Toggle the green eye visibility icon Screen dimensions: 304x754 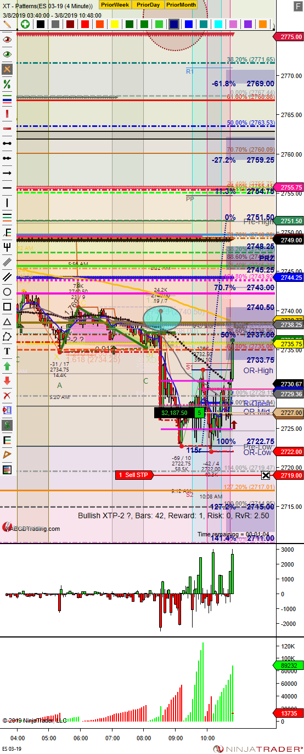pos(7,54)
